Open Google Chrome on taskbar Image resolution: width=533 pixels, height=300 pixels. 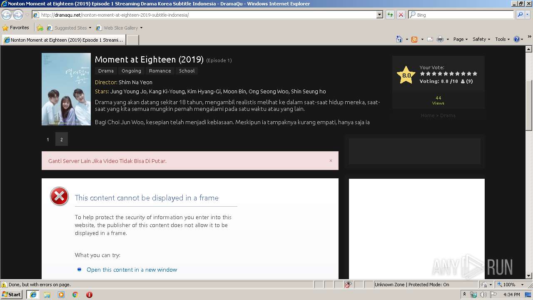pyautogui.click(x=75, y=295)
